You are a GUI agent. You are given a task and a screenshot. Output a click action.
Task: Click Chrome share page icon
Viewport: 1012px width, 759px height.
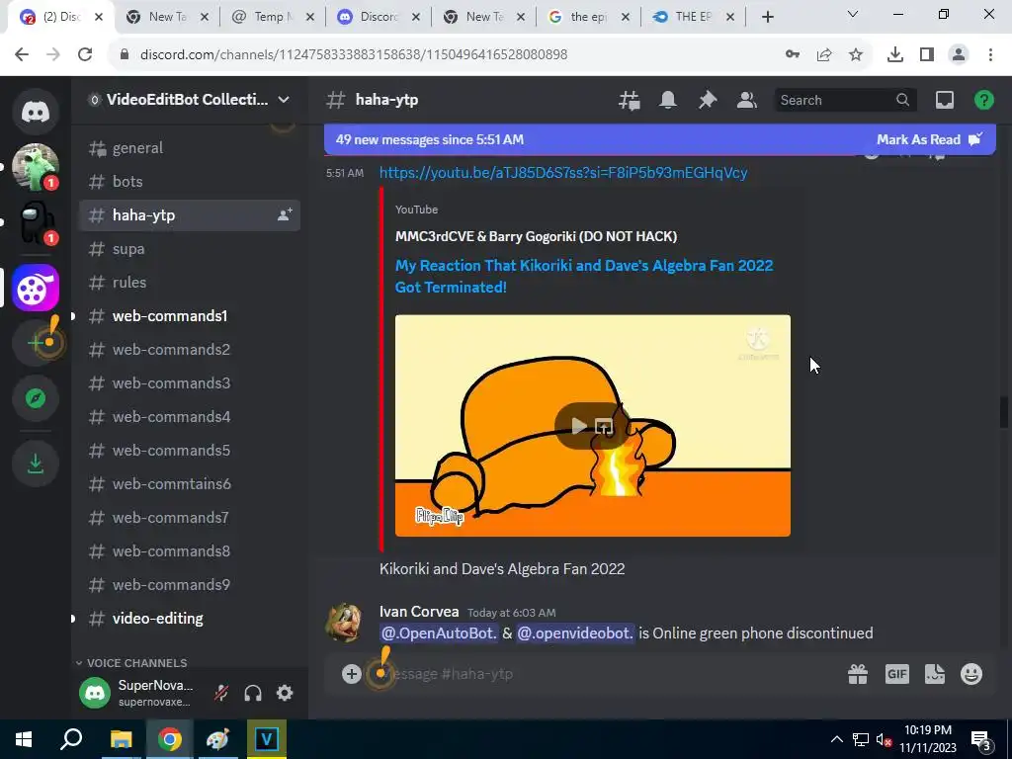click(x=824, y=55)
